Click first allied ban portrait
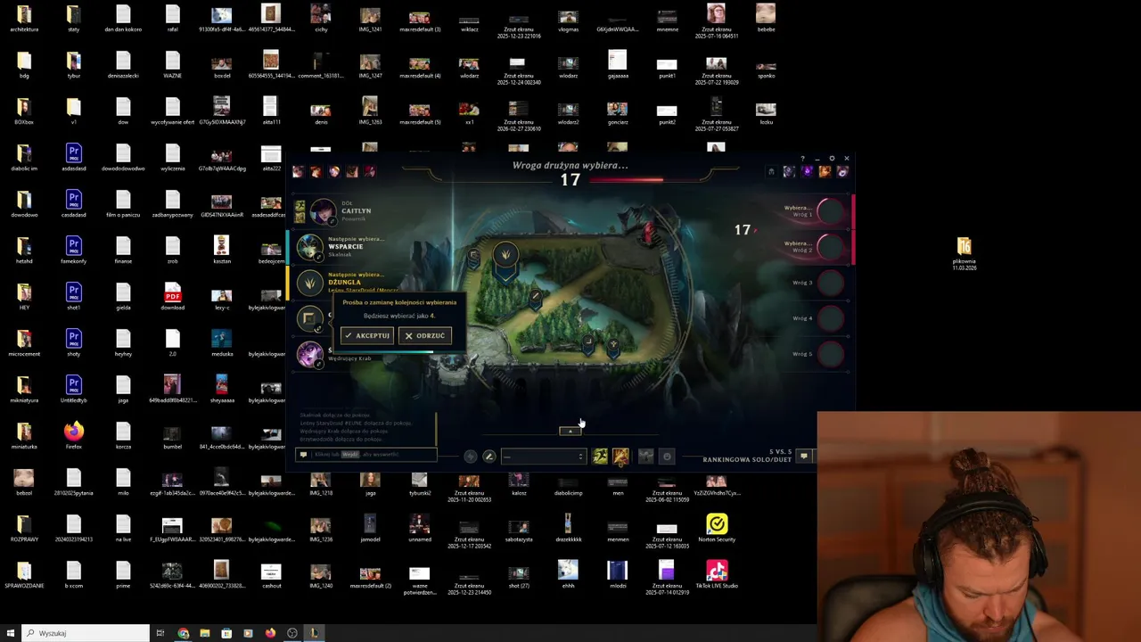 point(298,171)
